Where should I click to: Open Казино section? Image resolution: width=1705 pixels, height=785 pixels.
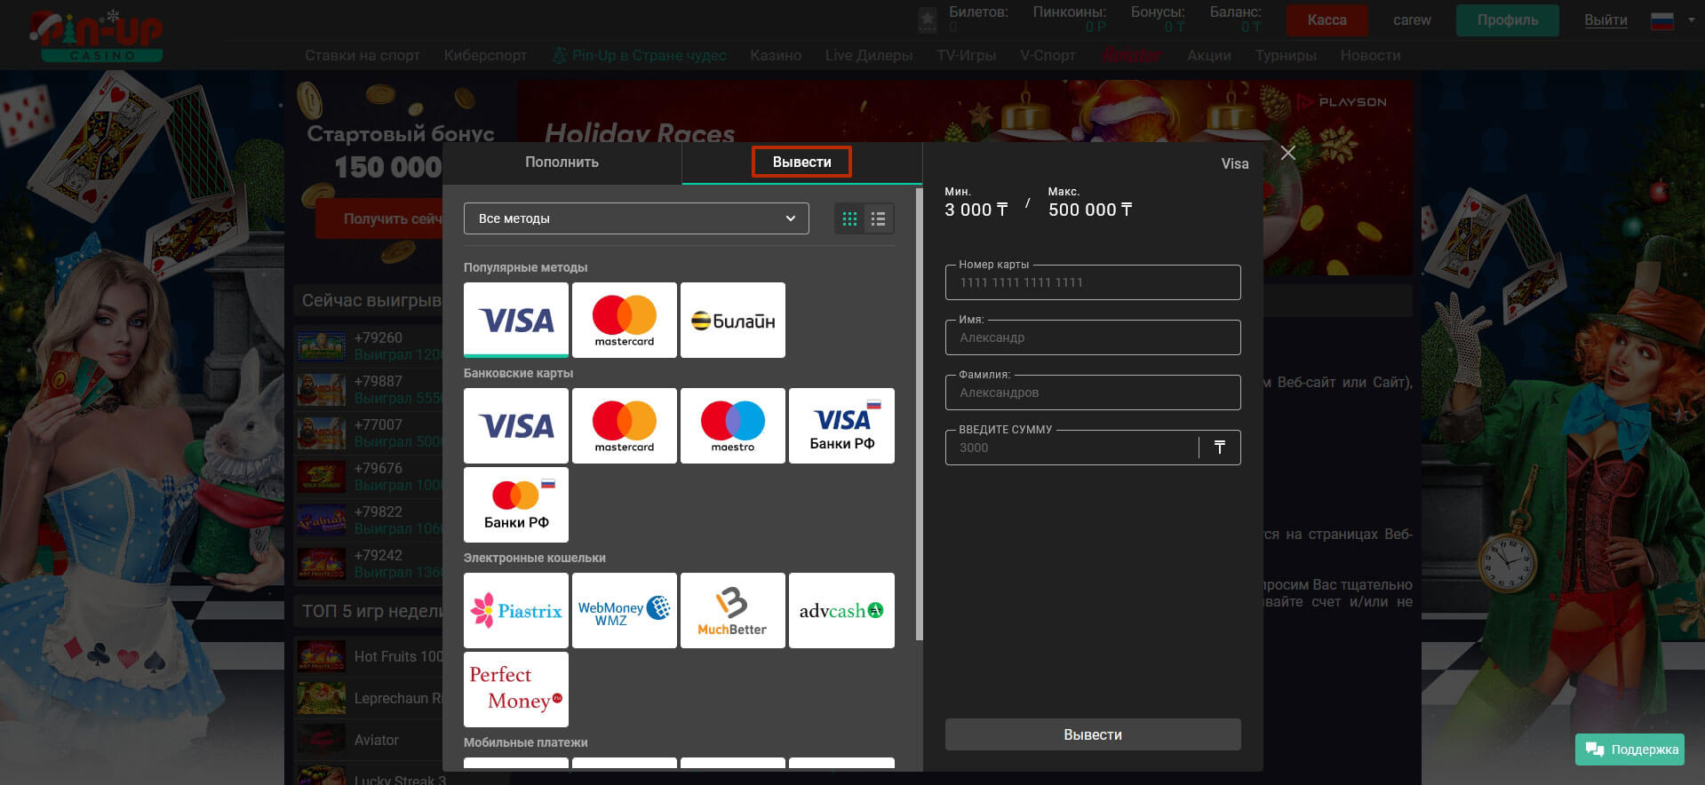coord(776,55)
